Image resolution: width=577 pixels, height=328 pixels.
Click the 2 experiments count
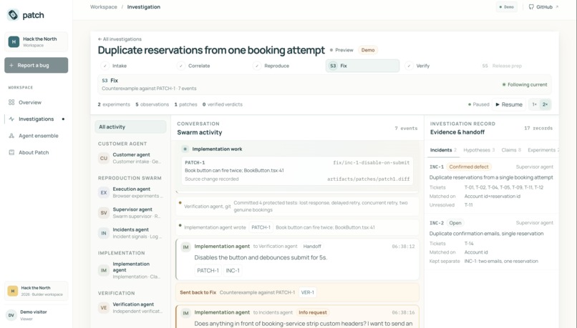point(114,104)
